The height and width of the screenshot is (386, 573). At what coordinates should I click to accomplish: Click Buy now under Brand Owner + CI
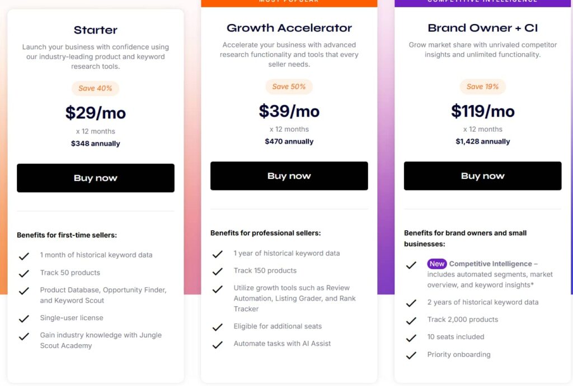point(482,176)
